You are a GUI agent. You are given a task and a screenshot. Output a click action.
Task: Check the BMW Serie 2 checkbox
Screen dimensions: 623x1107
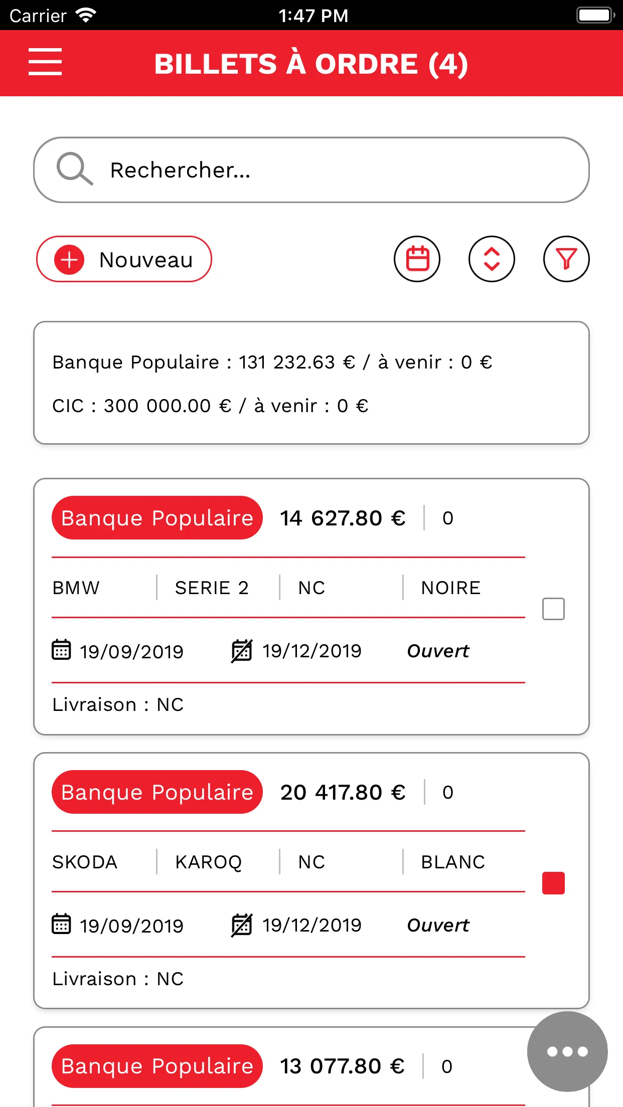553,609
